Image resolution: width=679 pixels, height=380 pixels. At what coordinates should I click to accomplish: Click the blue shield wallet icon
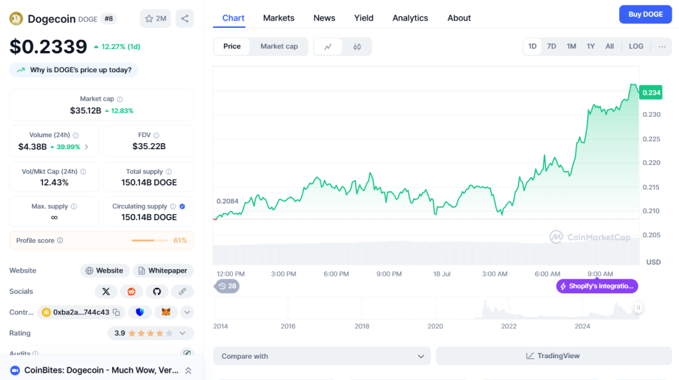[x=139, y=312]
